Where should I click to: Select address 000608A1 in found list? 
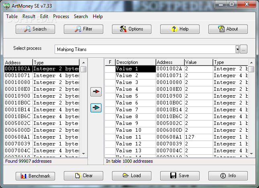[18, 137]
